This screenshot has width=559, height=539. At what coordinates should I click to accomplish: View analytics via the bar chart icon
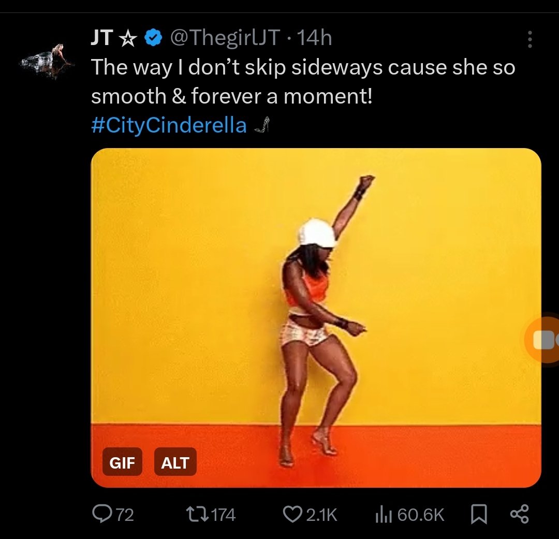pyautogui.click(x=384, y=516)
